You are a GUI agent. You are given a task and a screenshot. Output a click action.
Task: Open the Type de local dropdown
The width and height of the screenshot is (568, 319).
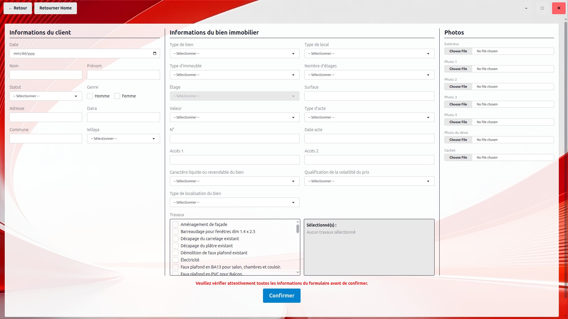pyautogui.click(x=369, y=53)
